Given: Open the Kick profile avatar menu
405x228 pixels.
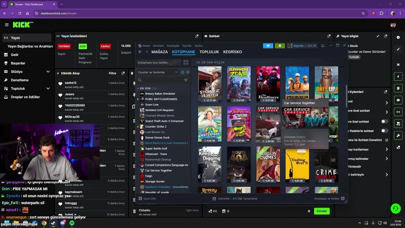Looking at the screenshot, I should click(x=393, y=25).
